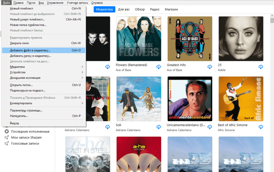Viewport: 274px width, 172px height.
Task: Click Добавить файл в медиатеку
Action: 43,51
